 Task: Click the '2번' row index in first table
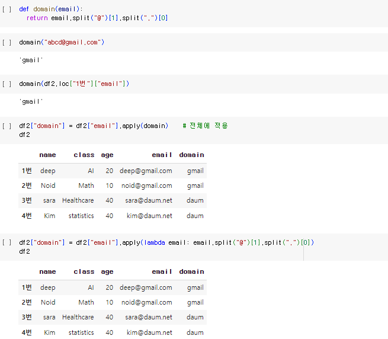[27, 186]
